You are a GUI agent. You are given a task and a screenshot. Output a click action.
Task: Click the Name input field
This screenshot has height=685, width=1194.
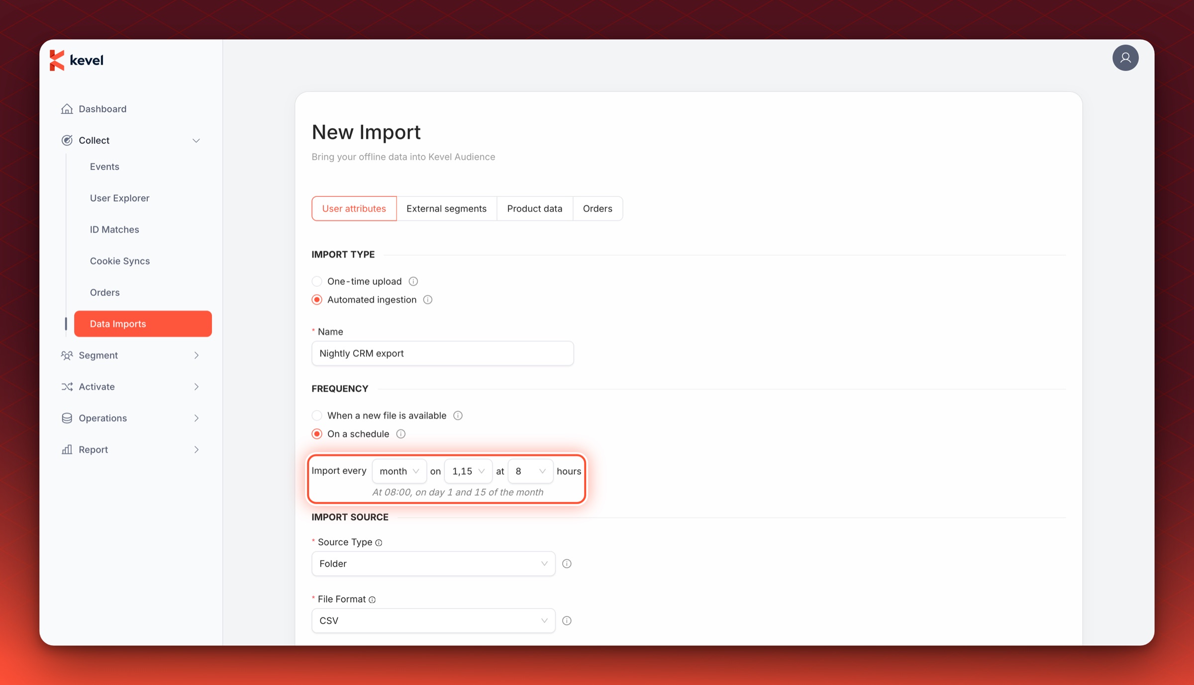(442, 353)
